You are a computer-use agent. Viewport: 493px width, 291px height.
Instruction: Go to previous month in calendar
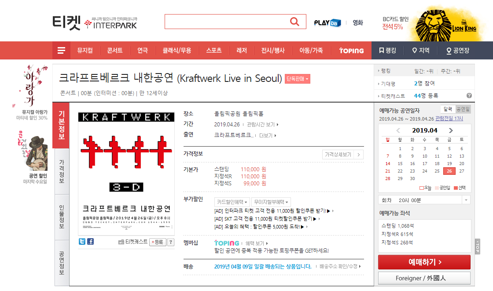pos(398,130)
